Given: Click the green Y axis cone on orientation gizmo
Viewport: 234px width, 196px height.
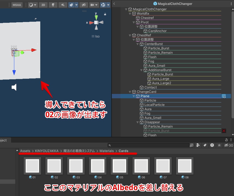Looking at the screenshot, I should pos(96,17).
